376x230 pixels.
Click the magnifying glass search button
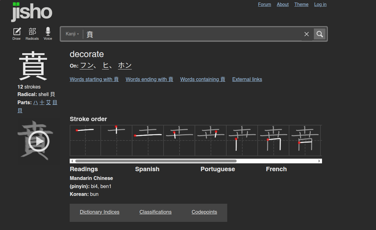tap(320, 34)
